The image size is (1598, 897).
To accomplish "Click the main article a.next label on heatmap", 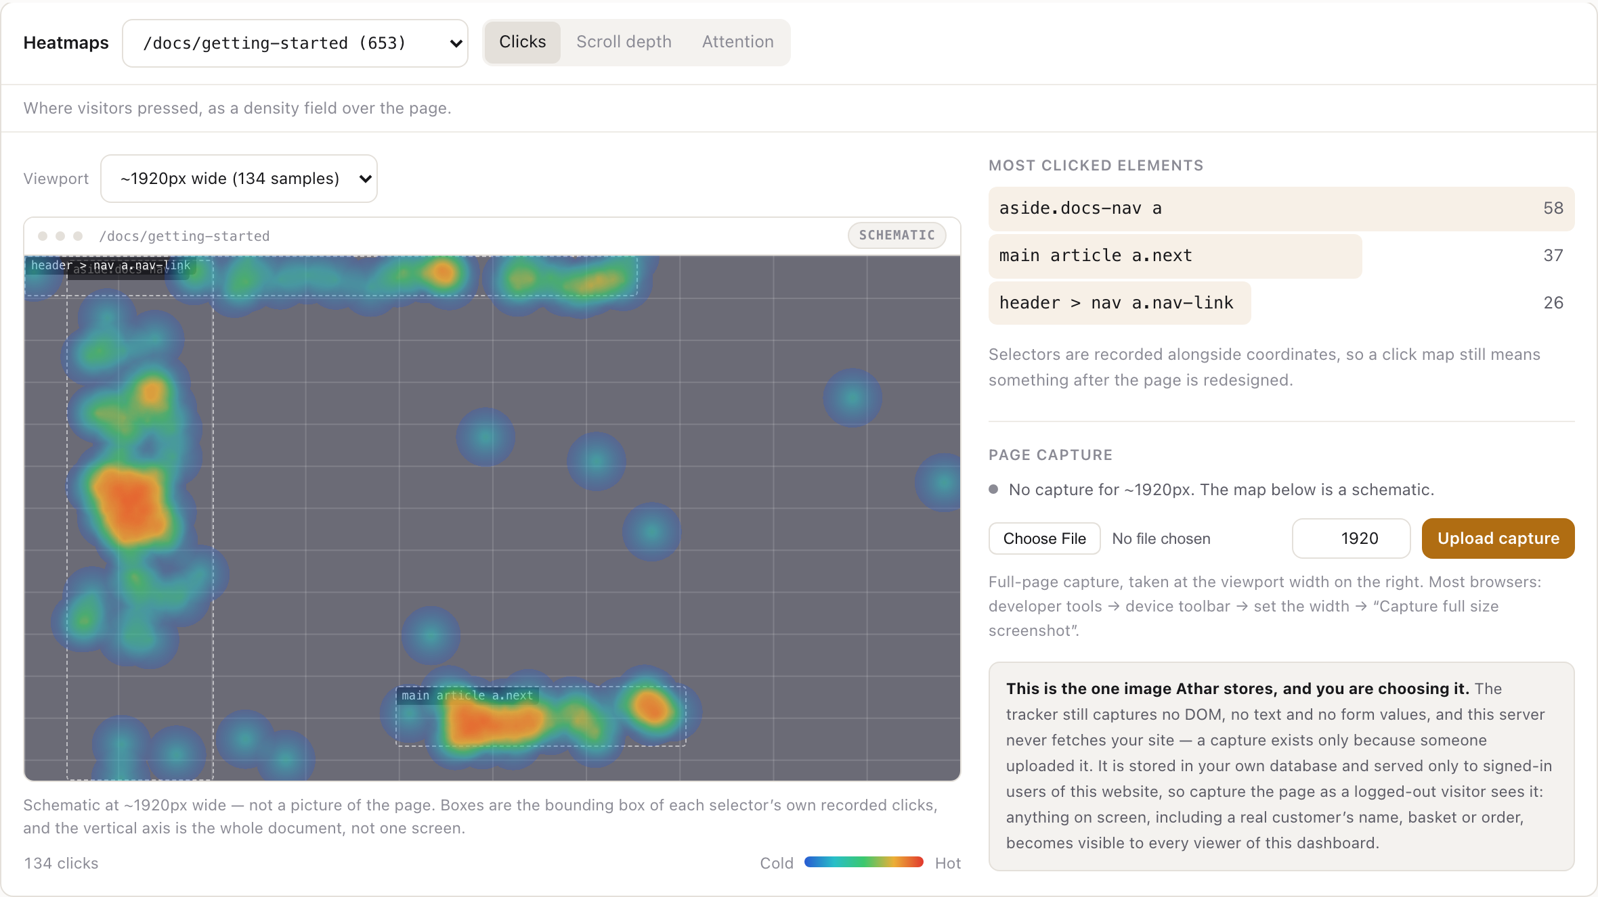I will 467,695.
